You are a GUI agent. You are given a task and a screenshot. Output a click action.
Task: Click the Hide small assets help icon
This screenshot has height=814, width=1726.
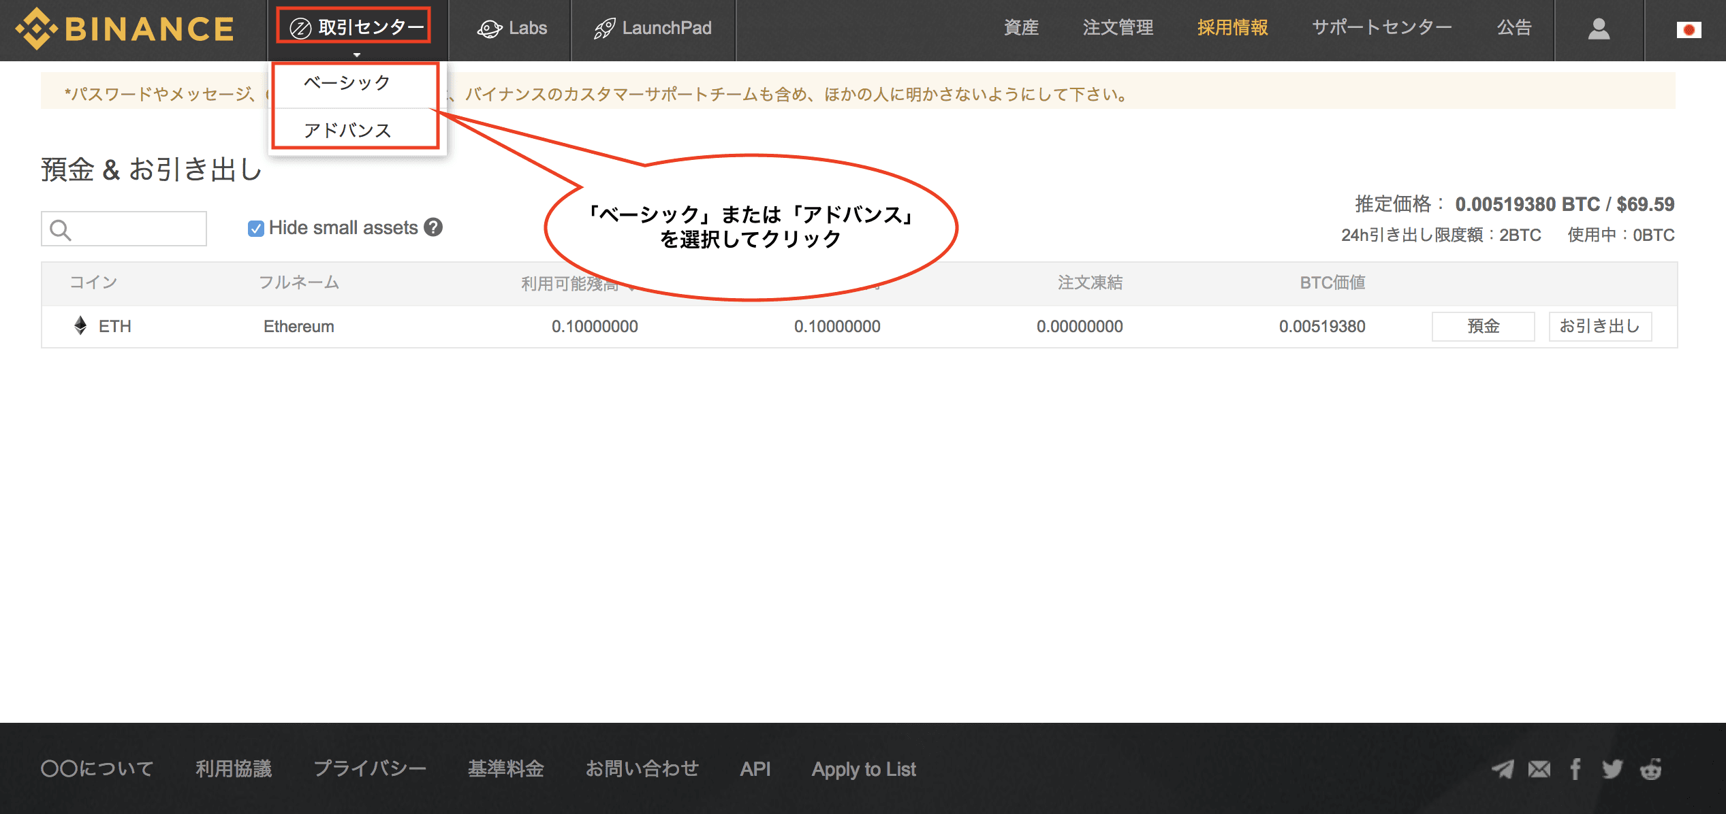[433, 227]
